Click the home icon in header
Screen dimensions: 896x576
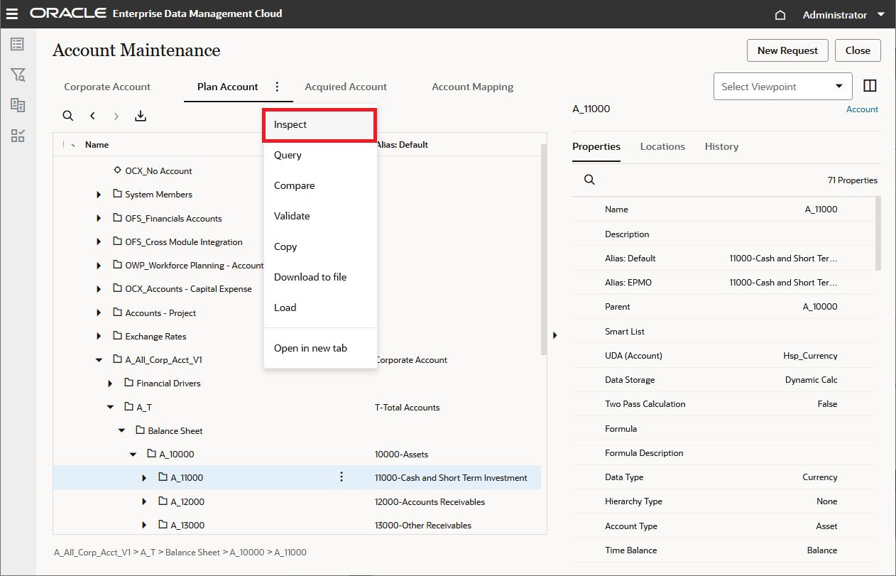coord(780,15)
